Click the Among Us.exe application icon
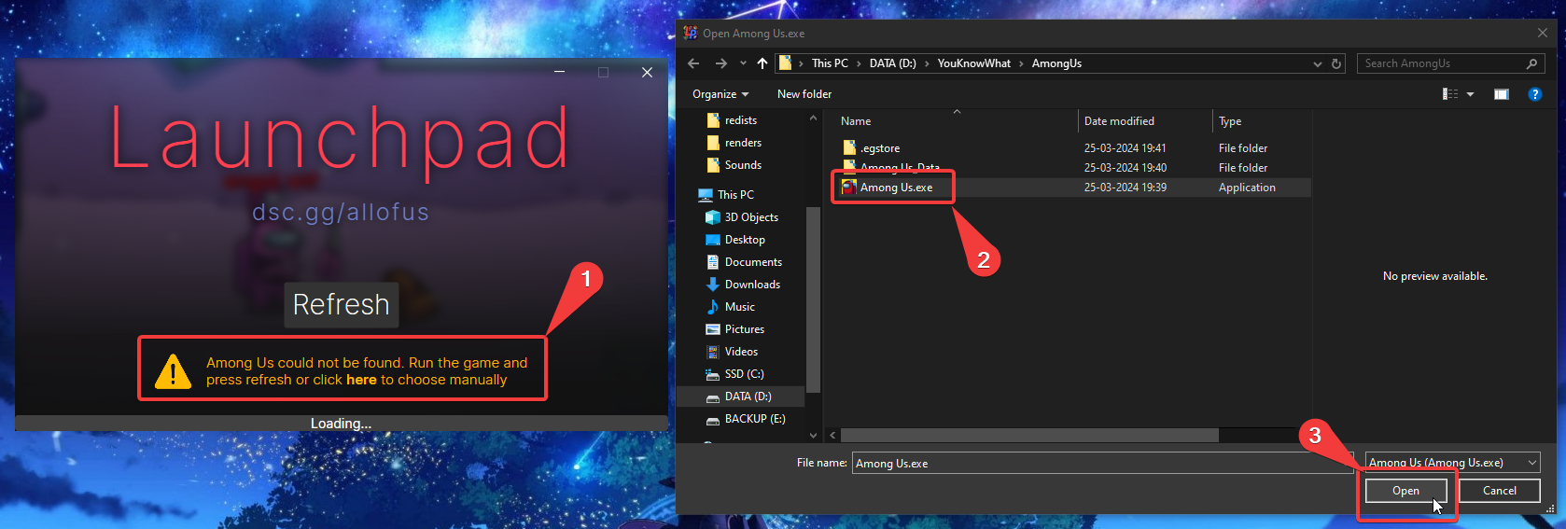This screenshot has height=529, width=1566. (x=849, y=188)
